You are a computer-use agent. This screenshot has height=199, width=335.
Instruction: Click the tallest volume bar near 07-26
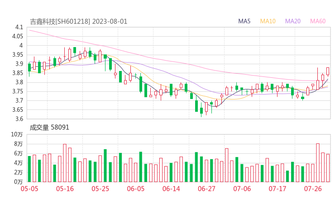pos(318,163)
